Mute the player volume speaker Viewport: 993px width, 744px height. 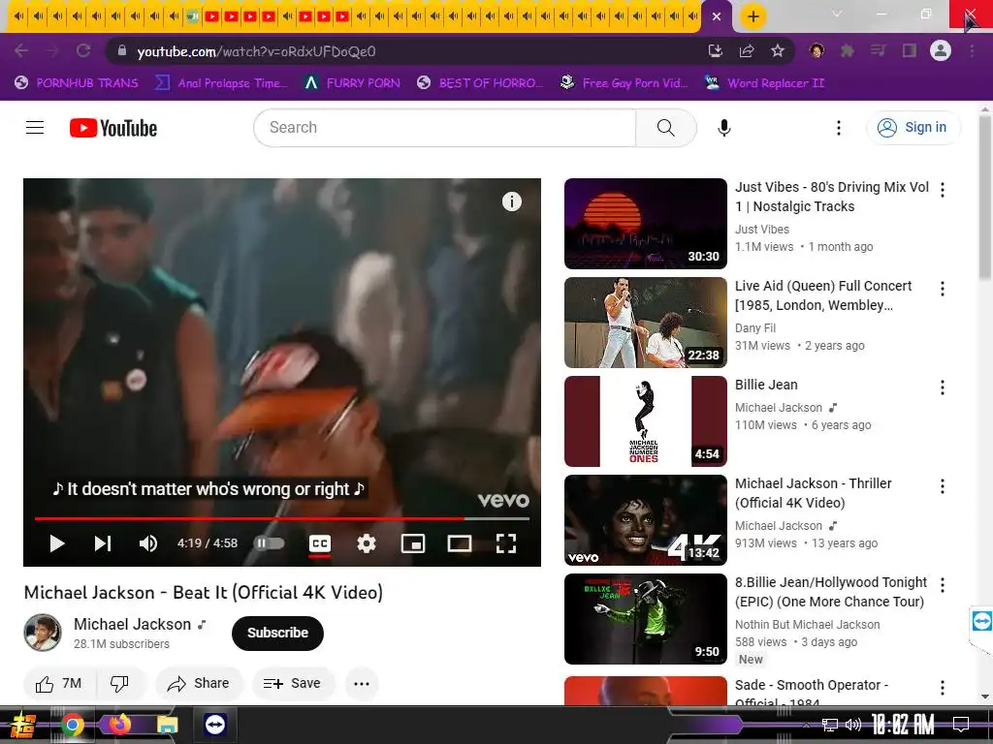(148, 543)
